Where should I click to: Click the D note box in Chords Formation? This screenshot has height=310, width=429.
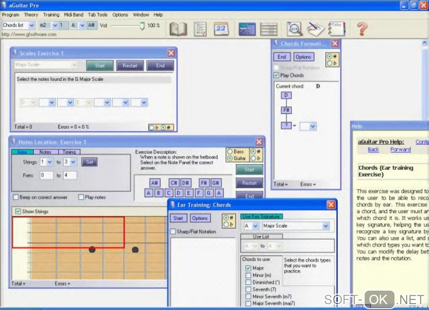(x=286, y=95)
